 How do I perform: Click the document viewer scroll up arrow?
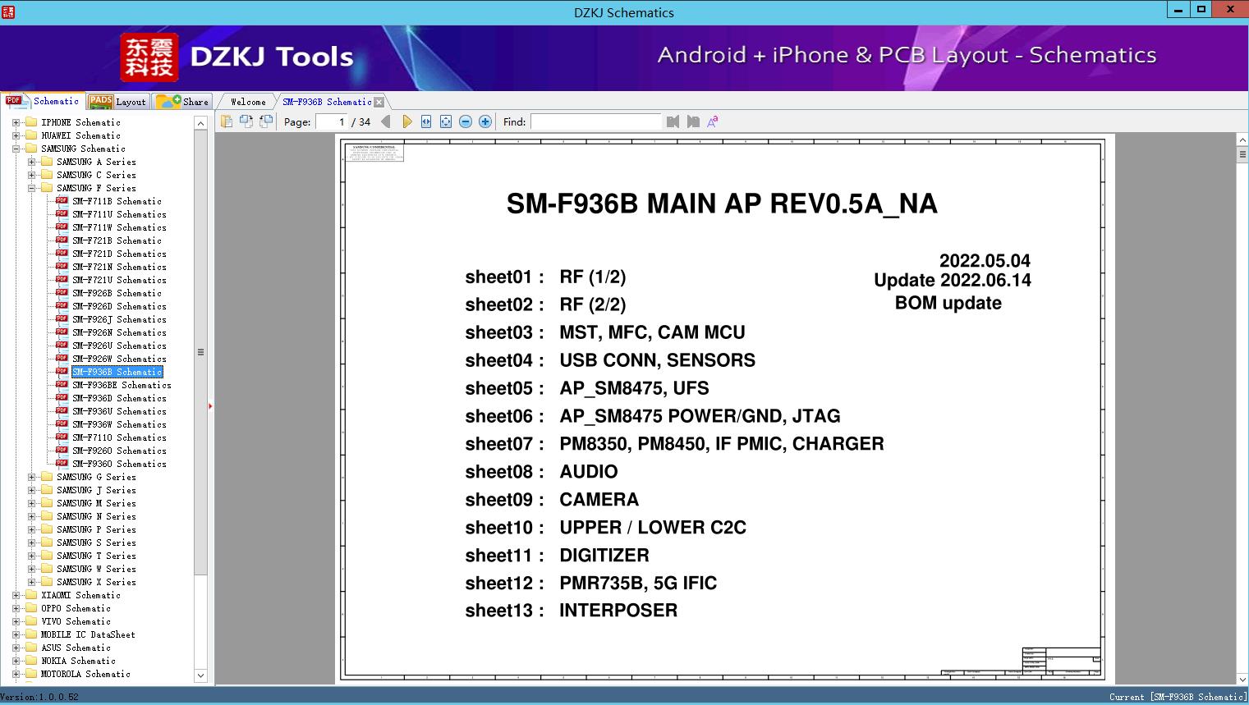(x=1242, y=140)
